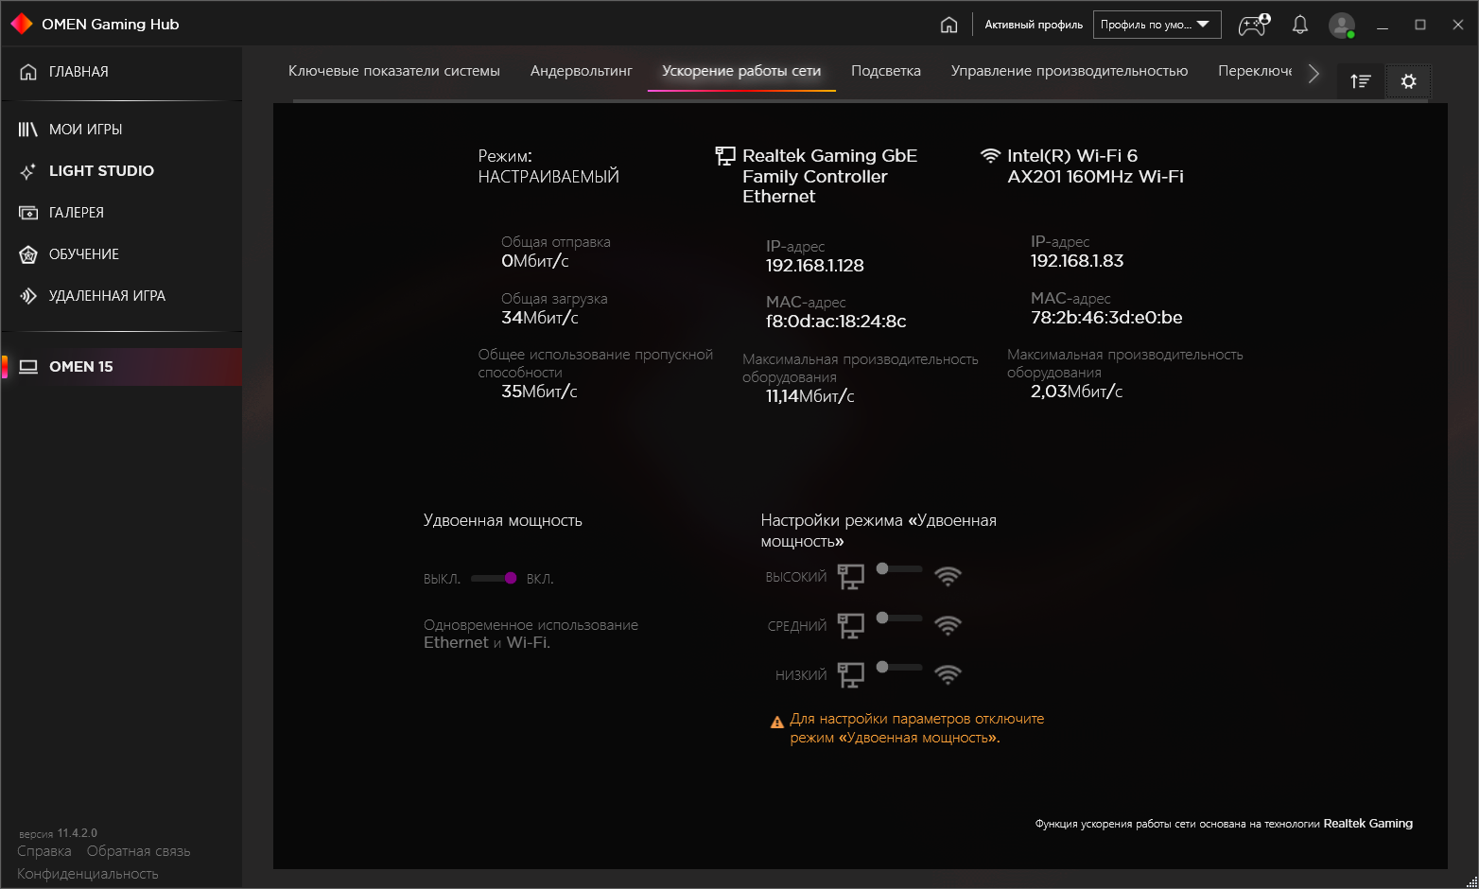Go to the Галерея section
1479x889 pixels.
tap(77, 213)
